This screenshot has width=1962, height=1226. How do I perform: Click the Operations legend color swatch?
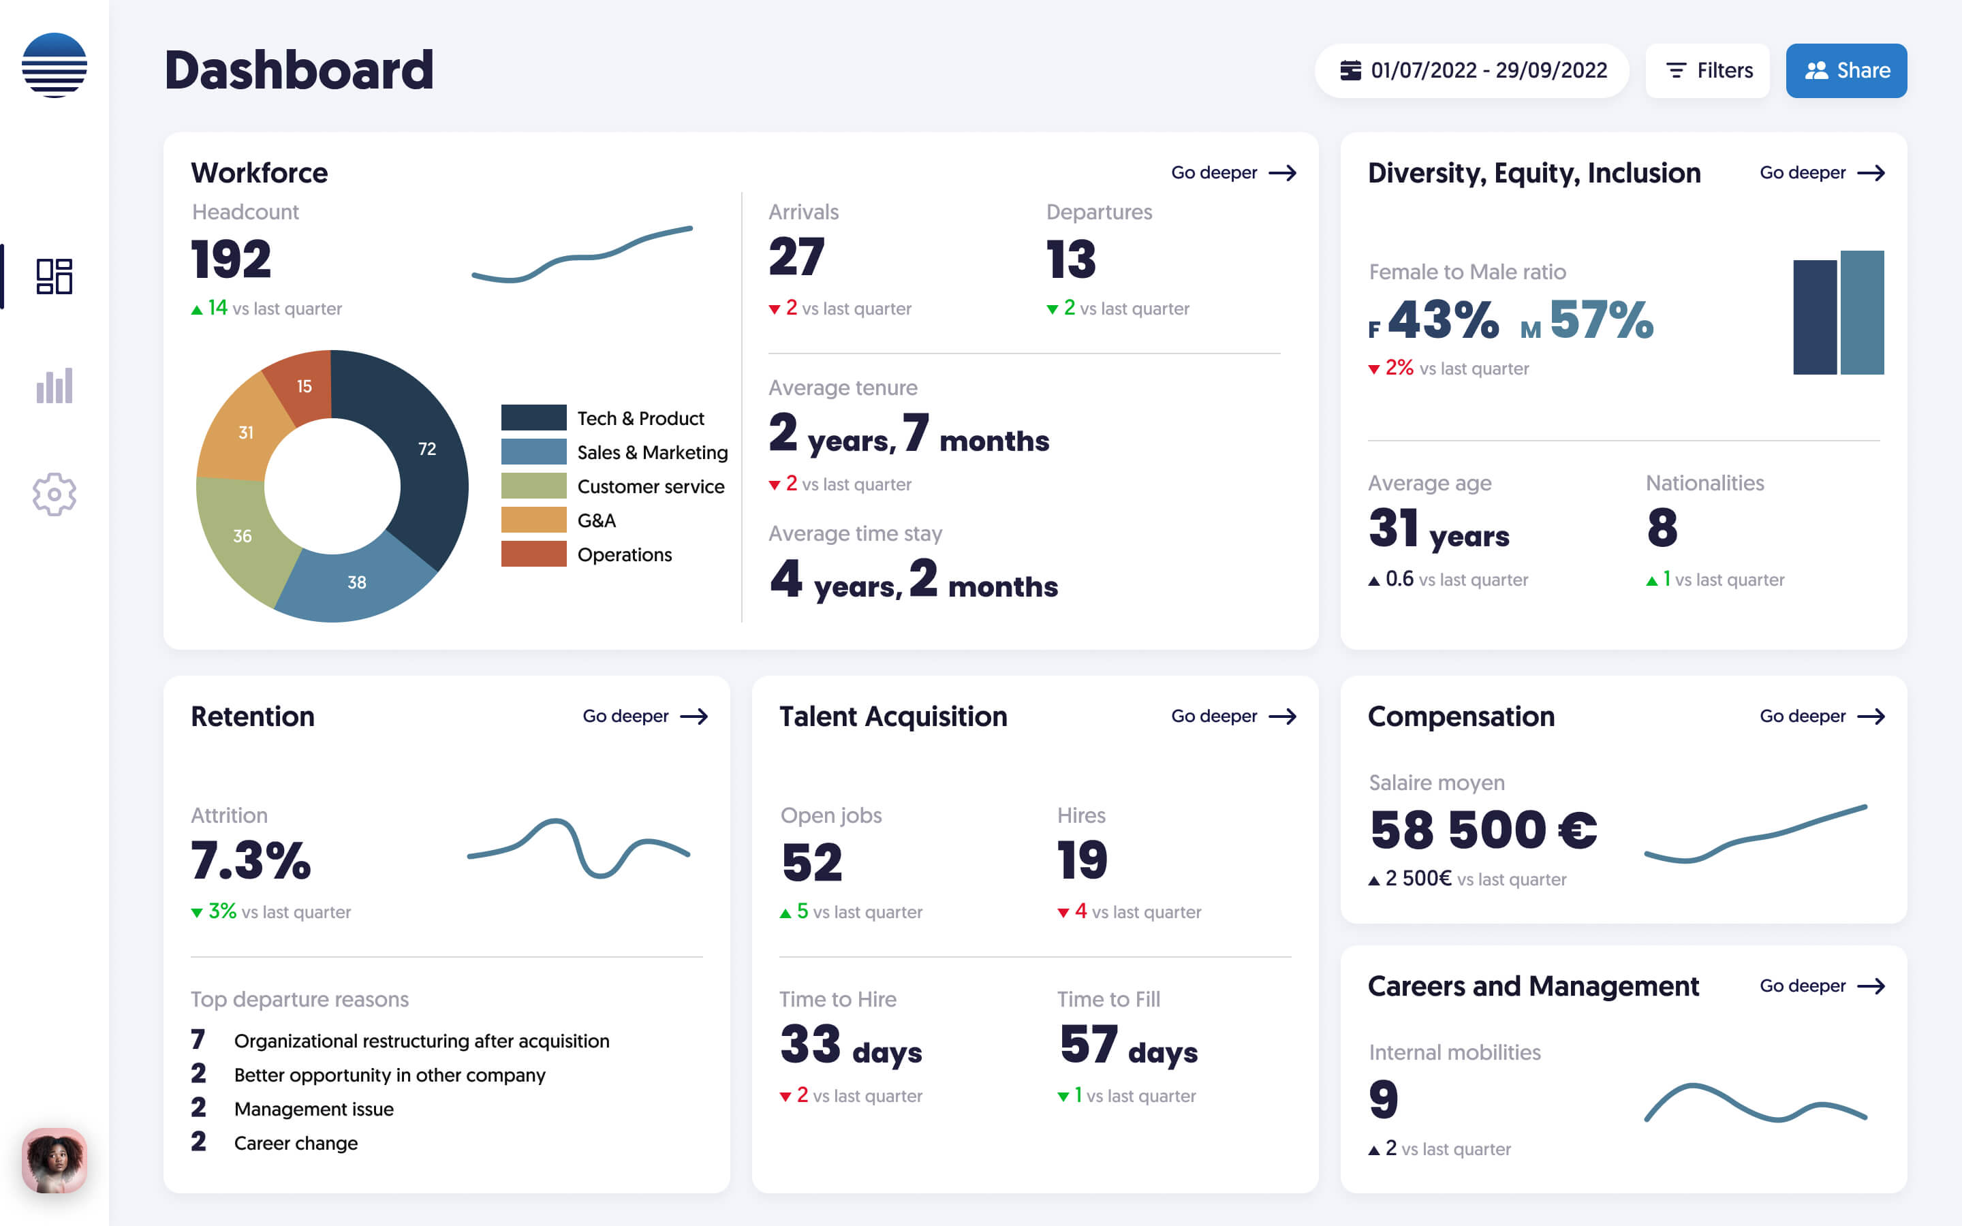coord(533,554)
